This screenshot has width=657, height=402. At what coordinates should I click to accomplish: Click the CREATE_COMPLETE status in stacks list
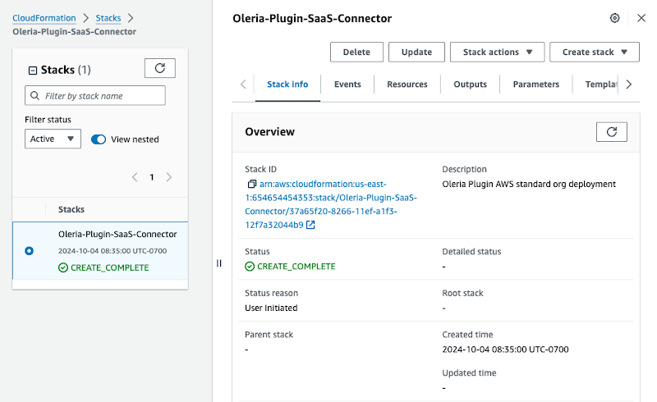click(x=110, y=267)
